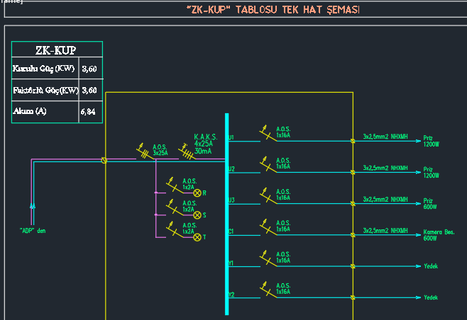Click the 3x2,5mm2 NHXMH cable label on U3
This screenshot has height=320, width=467.
pos(385,200)
